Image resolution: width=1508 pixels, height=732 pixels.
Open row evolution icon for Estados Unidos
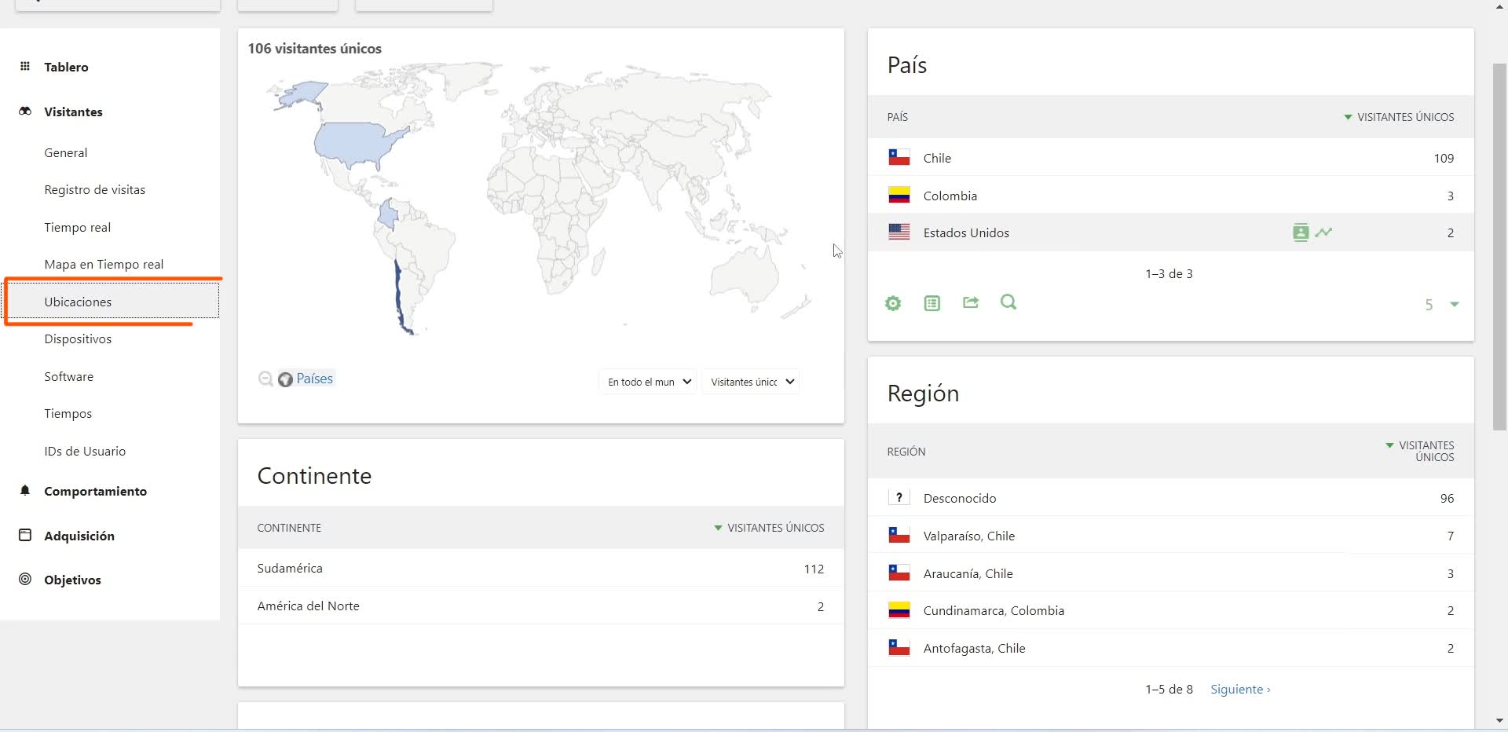coord(1324,232)
